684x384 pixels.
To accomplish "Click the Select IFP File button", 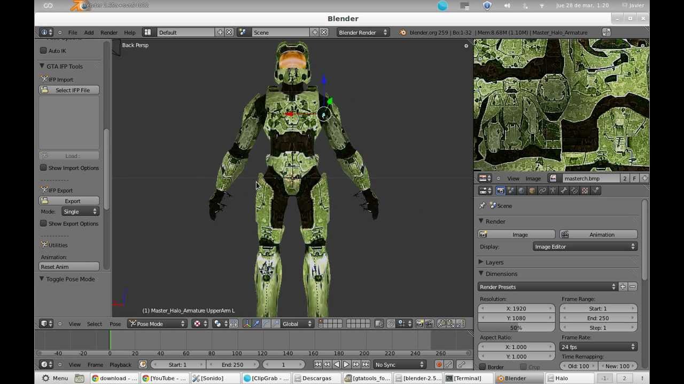I will (69, 90).
